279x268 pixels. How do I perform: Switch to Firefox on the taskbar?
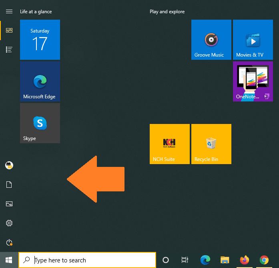(244, 260)
